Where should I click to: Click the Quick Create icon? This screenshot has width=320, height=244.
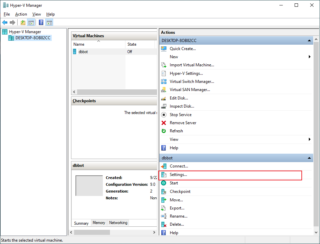coord(164,49)
